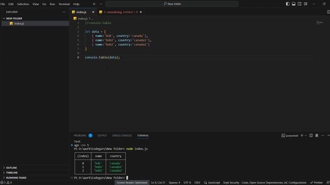Screen dimensions: 330x185
Task: Toggle the secondary side bar layout icon
Action: (x=300, y=4)
